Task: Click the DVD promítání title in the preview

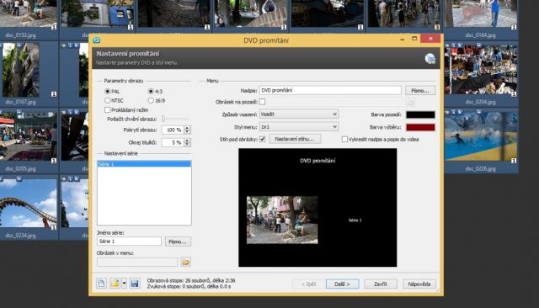Action: tap(318, 161)
